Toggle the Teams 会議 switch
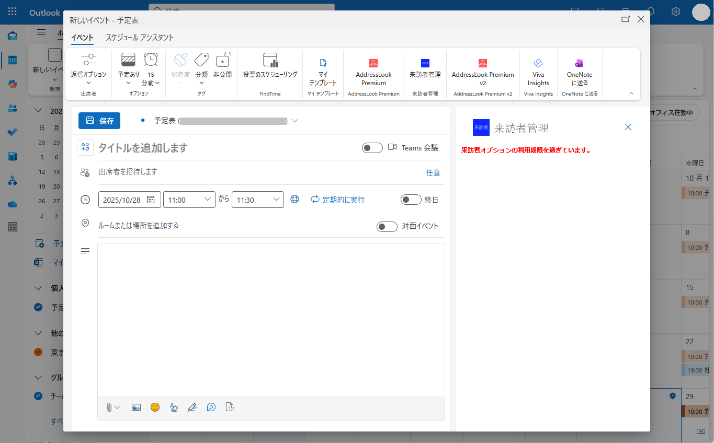The width and height of the screenshot is (714, 443). (x=372, y=148)
